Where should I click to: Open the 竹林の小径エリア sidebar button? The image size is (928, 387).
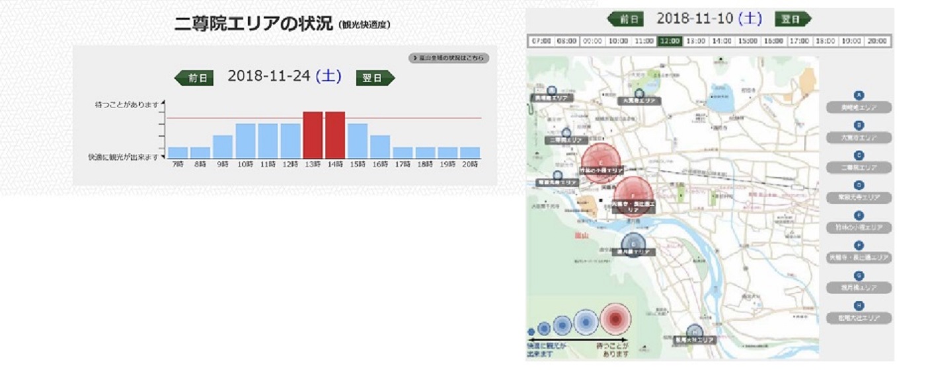859,228
